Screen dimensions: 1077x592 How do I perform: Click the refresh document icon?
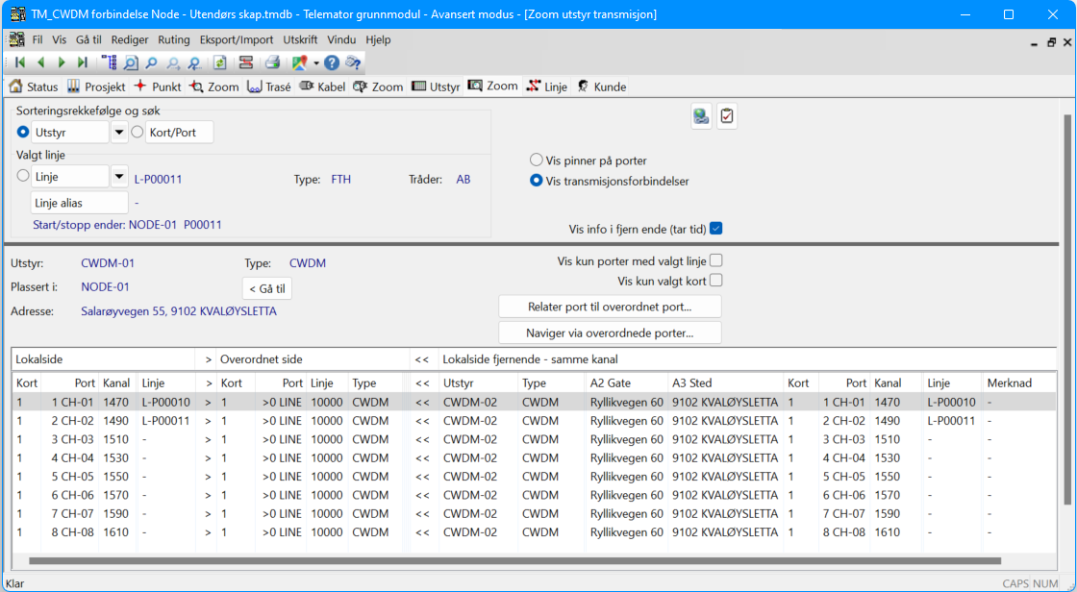click(220, 62)
